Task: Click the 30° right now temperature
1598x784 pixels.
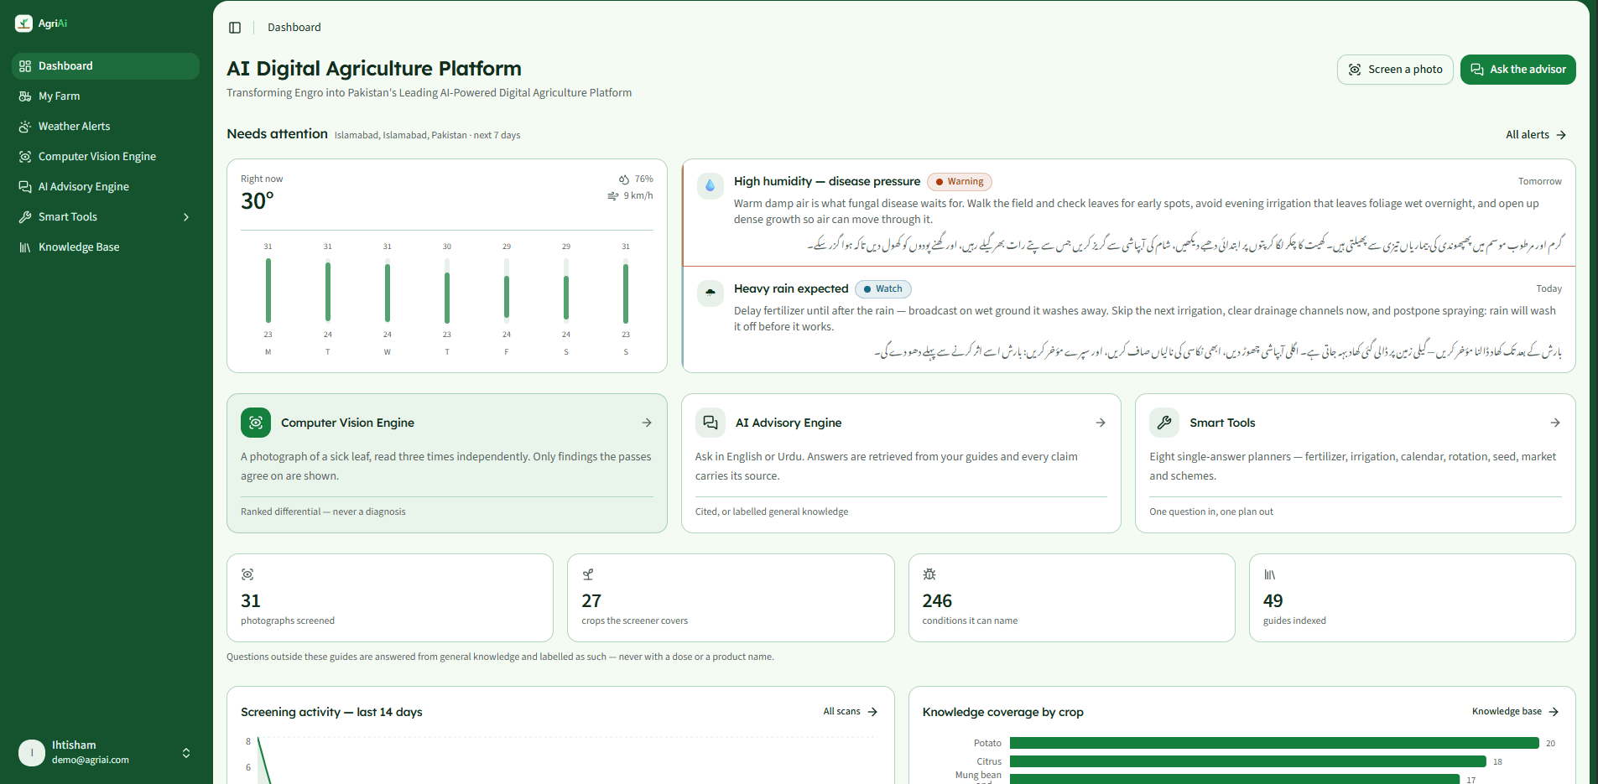Action: 258,201
